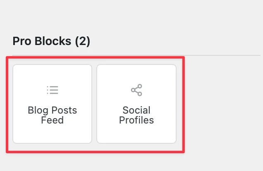The image size is (263, 171).
Task: Add the Social Profiles pro block
Action: 136,104
